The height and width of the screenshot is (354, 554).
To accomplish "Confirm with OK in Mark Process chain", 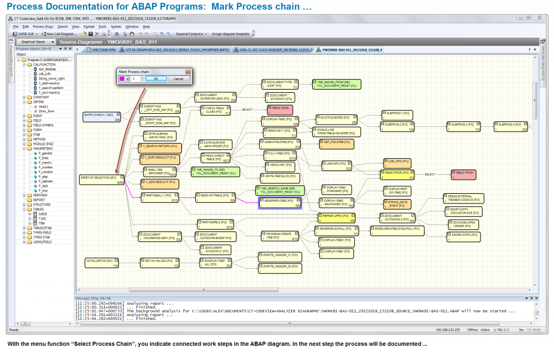I will click(156, 79).
